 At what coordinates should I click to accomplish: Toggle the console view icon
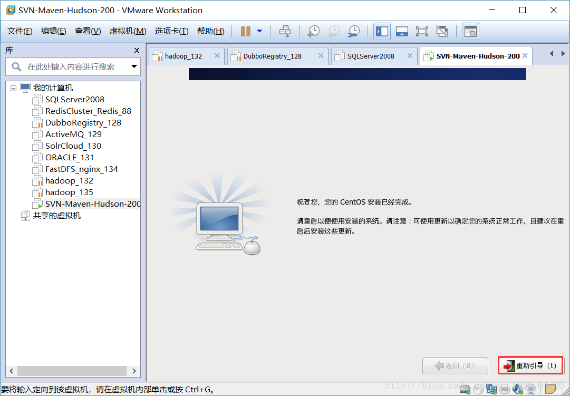click(x=470, y=31)
